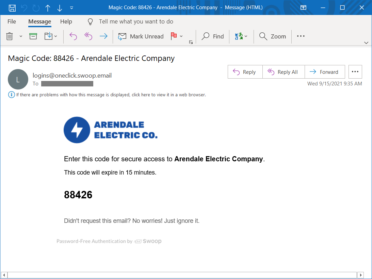Image resolution: width=372 pixels, height=279 pixels.
Task: Click the redacted recipient in To line
Action: tap(67, 84)
